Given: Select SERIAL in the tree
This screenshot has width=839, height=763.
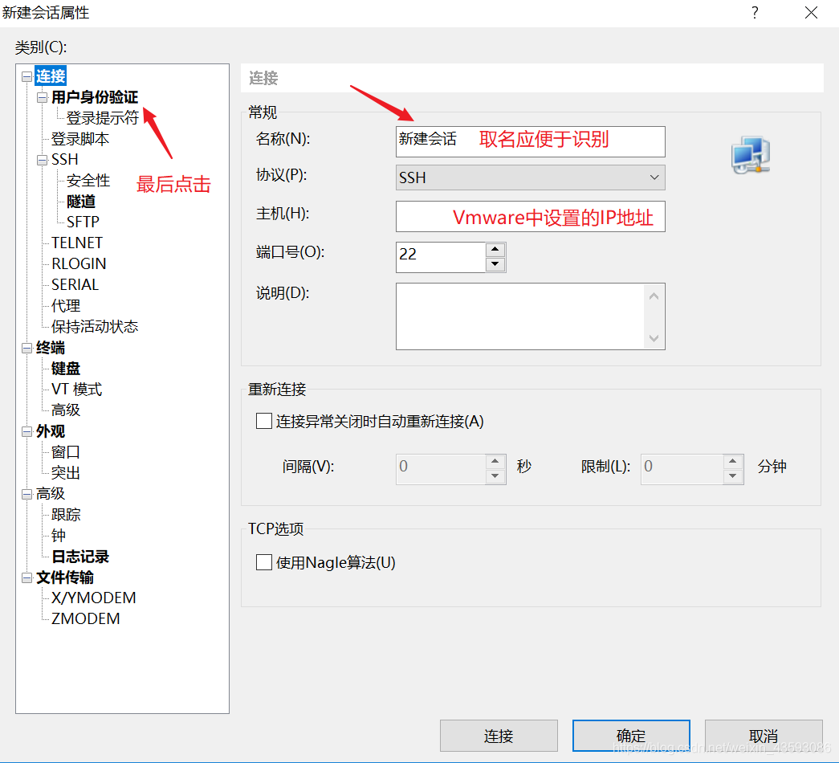Looking at the screenshot, I should [75, 284].
